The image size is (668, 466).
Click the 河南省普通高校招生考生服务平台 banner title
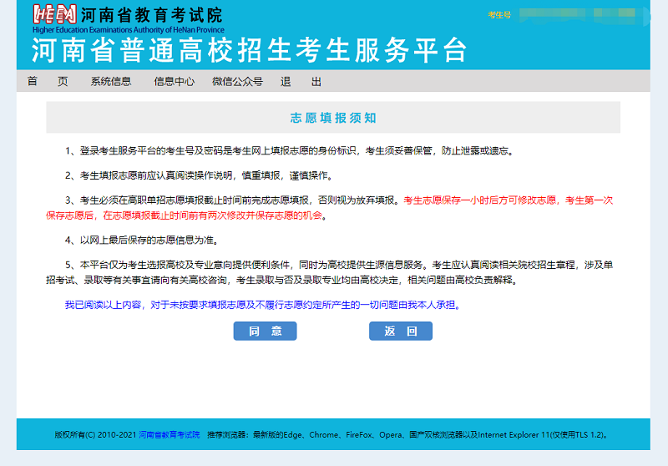pos(249,50)
